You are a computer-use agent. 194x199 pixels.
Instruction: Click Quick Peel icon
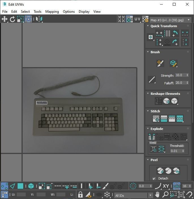[160, 171]
